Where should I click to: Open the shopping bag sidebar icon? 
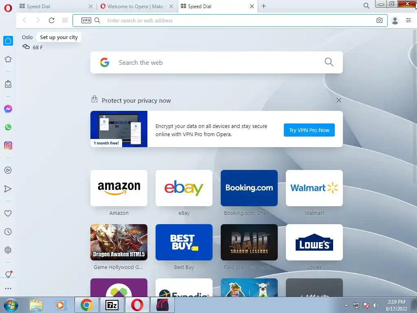coord(8,84)
